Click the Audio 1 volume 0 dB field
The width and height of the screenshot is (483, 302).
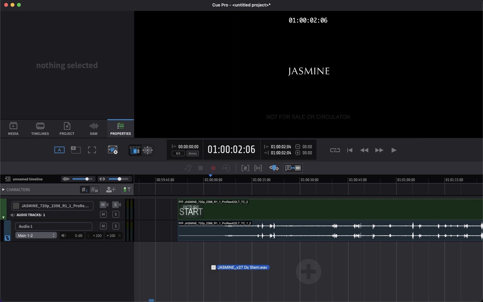pos(72,235)
